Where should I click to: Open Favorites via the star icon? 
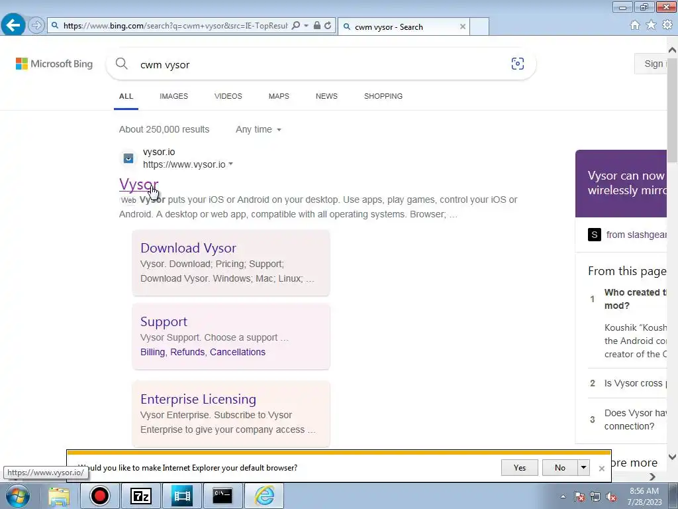651,25
